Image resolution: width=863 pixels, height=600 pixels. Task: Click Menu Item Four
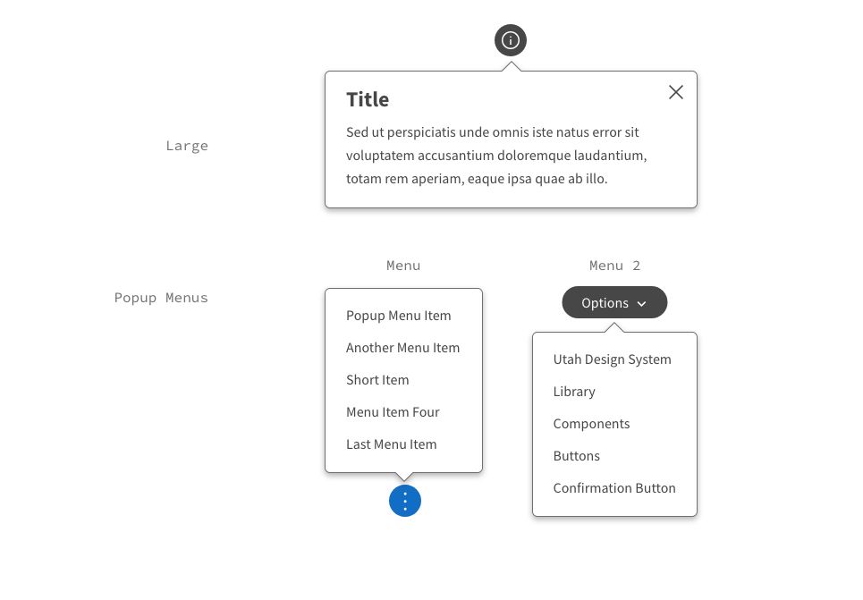[393, 412]
